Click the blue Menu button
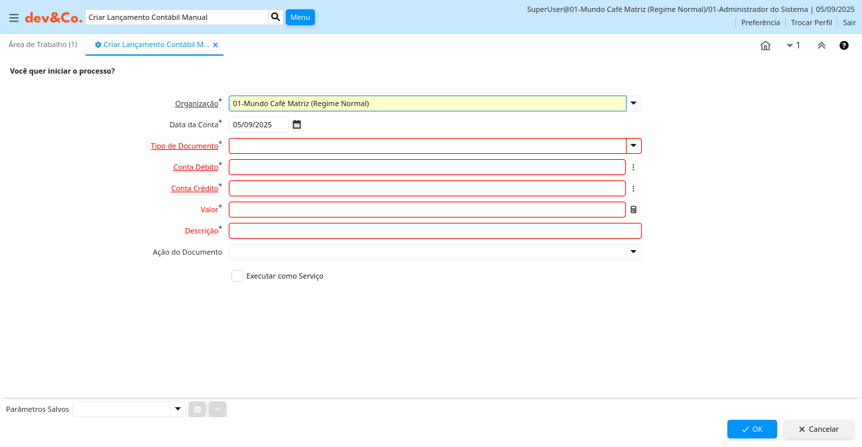Screen dimensions: 862x447 coord(300,17)
